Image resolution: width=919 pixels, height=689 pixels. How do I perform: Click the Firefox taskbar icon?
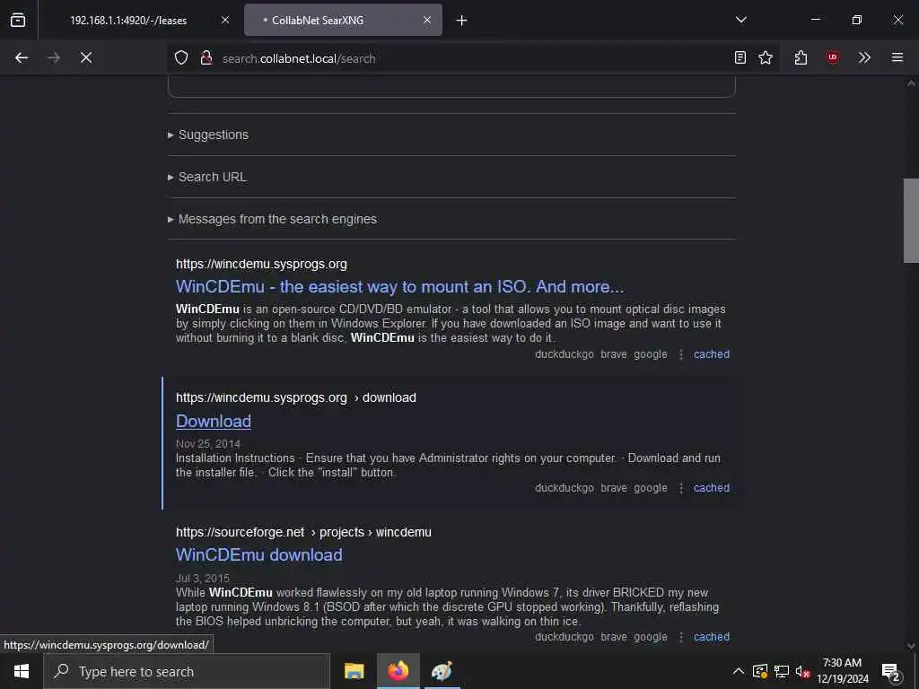(398, 671)
